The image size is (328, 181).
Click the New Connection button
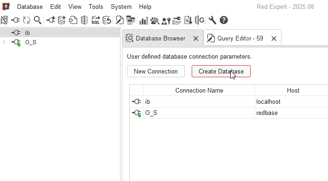(x=156, y=71)
